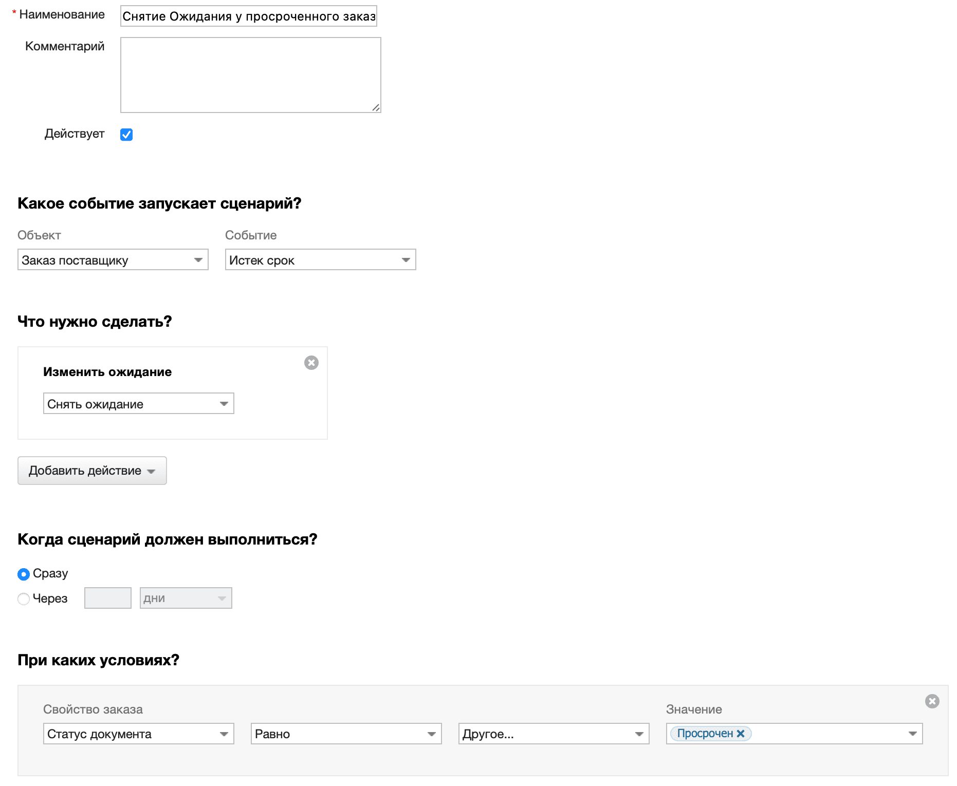Open the 'дни' time unit dropdown
The image size is (957, 786).
(186, 598)
